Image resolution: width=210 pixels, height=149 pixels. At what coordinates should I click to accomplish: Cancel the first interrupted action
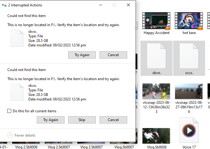113,55
